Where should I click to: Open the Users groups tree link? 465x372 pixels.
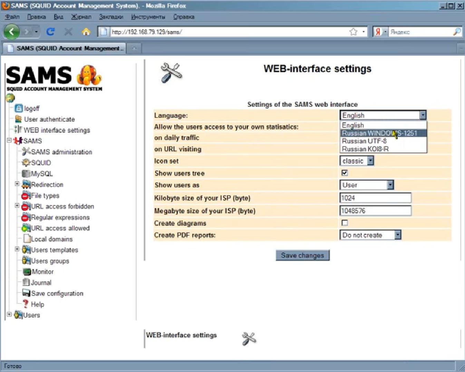[50, 261]
